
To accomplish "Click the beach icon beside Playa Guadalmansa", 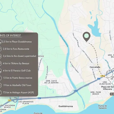I will tap(1, 42).
